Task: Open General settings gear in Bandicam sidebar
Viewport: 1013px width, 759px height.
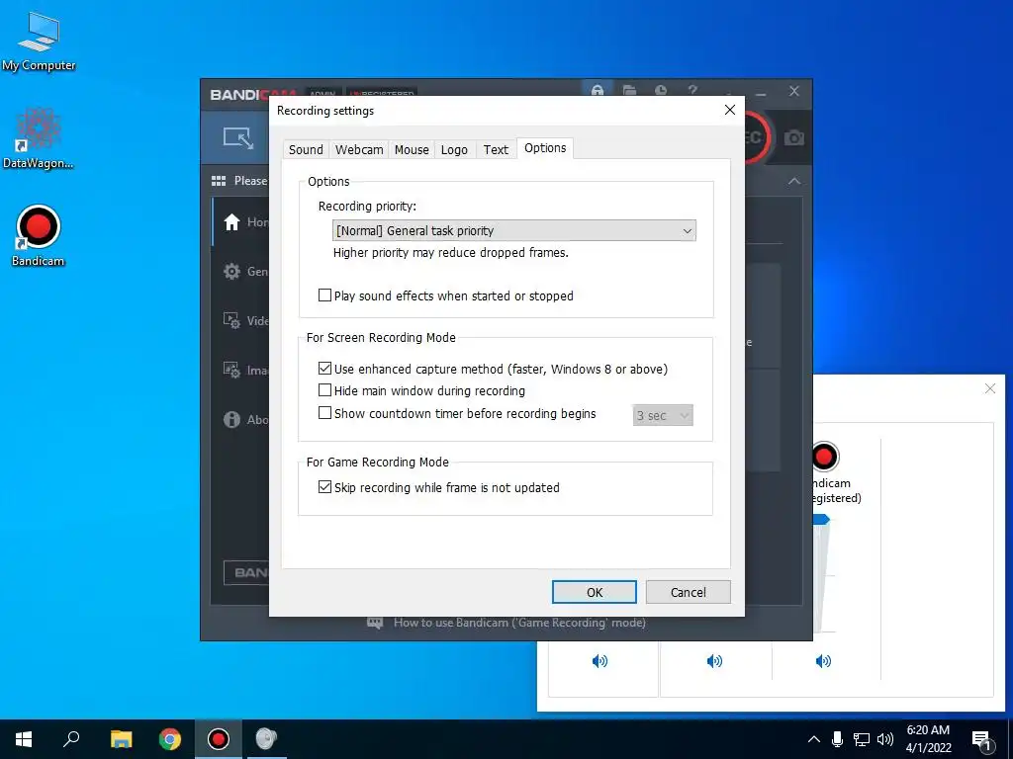Action: point(231,272)
